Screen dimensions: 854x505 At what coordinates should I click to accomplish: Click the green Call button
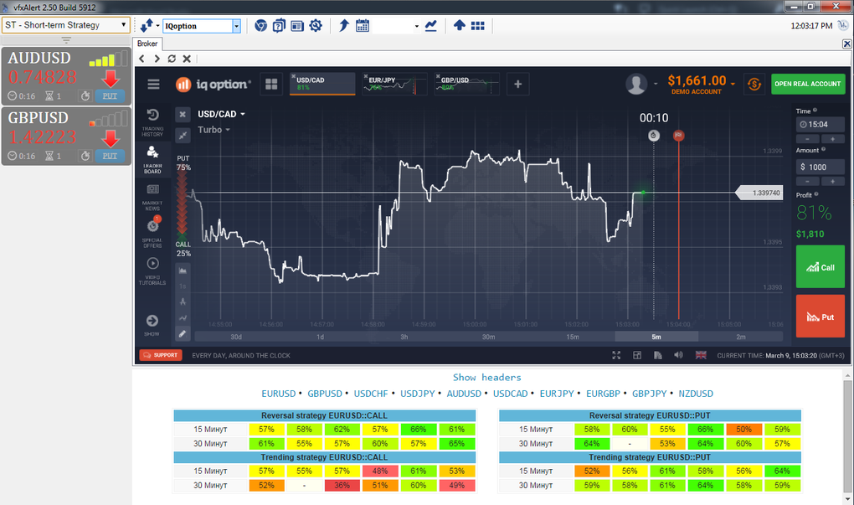pos(821,266)
